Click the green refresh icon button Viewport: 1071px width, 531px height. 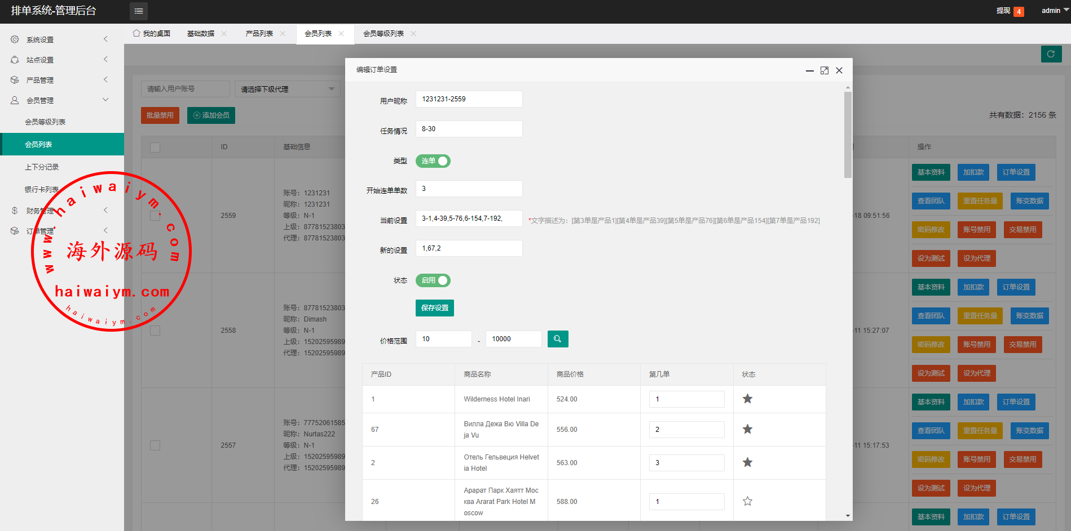coord(1051,54)
